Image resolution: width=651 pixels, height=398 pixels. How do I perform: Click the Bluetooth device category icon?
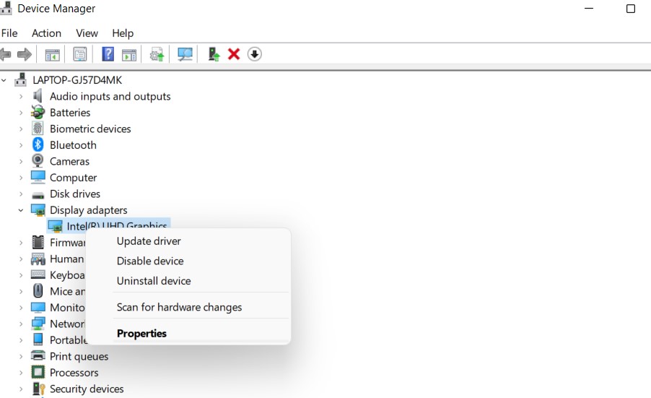coord(38,145)
